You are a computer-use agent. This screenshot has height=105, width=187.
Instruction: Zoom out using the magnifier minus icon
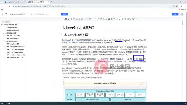click(131, 19)
